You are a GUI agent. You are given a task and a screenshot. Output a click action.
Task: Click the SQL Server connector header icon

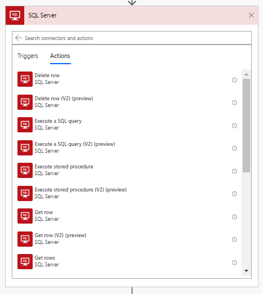15,15
